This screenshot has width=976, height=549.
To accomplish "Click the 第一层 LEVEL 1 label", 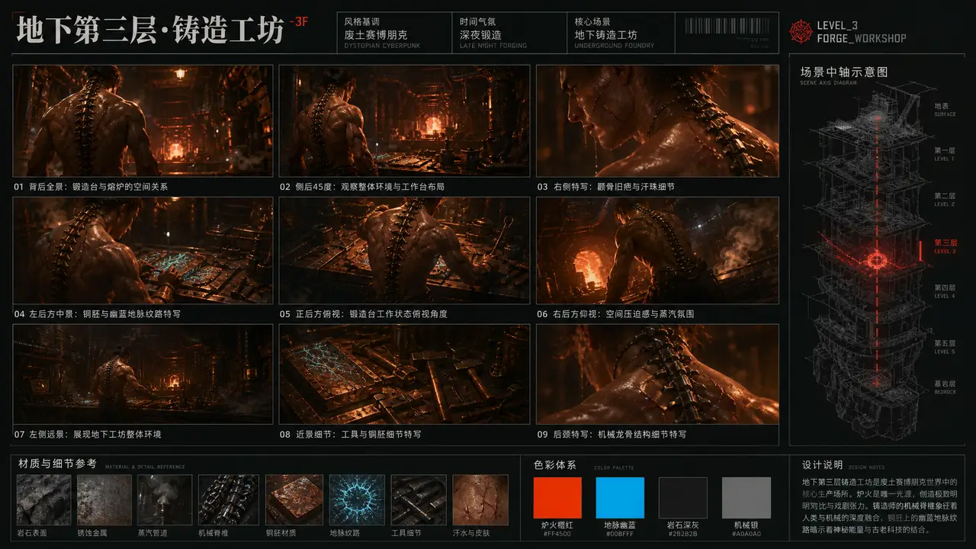I will pyautogui.click(x=944, y=153).
